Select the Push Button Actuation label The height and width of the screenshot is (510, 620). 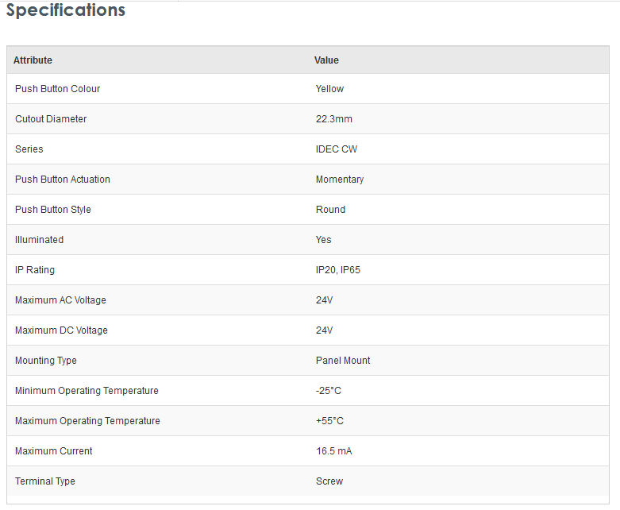pyautogui.click(x=63, y=180)
